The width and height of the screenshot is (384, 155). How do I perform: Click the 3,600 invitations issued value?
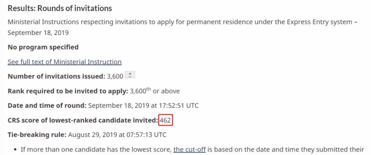coord(115,76)
